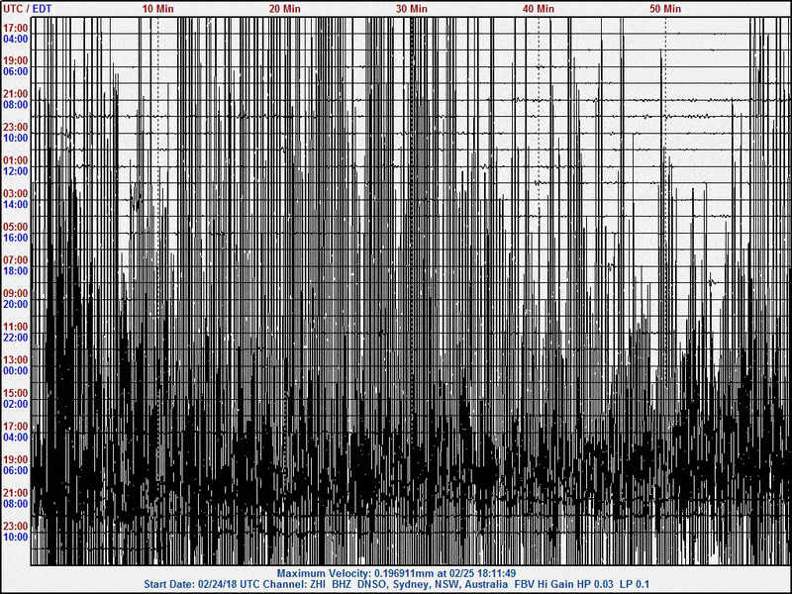This screenshot has width=792, height=594.
Task: Click the 16:00 EDT row label
Action: pos(16,238)
